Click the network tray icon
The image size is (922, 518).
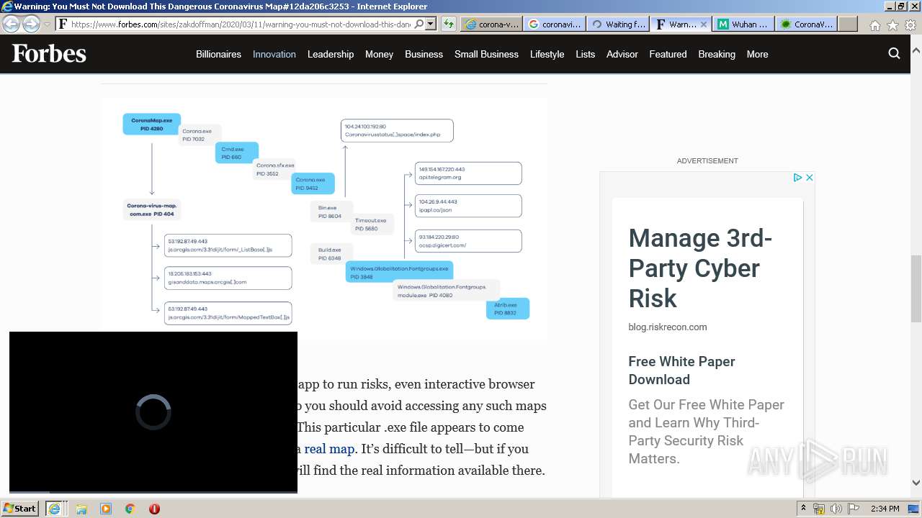click(819, 509)
